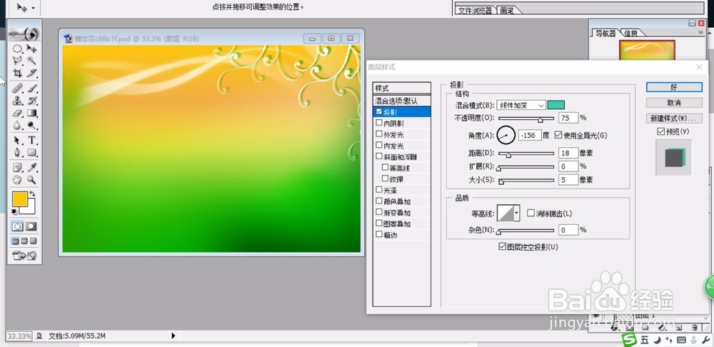Select the Gradient tool
This screenshot has width=714, height=347.
(x=31, y=113)
